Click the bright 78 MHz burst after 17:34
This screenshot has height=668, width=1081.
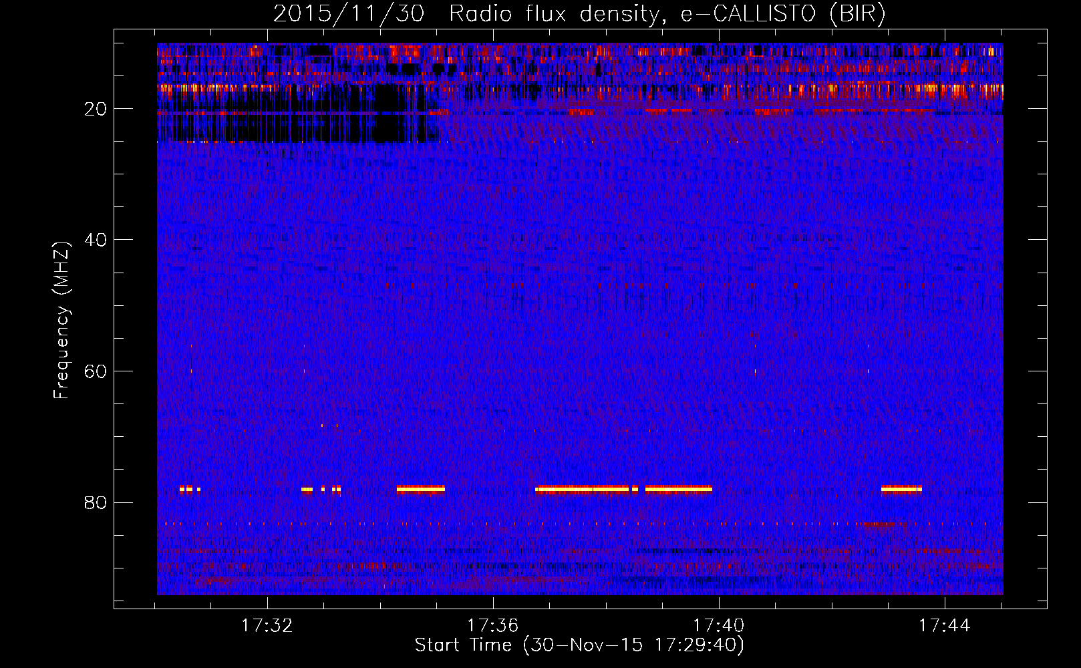click(420, 489)
